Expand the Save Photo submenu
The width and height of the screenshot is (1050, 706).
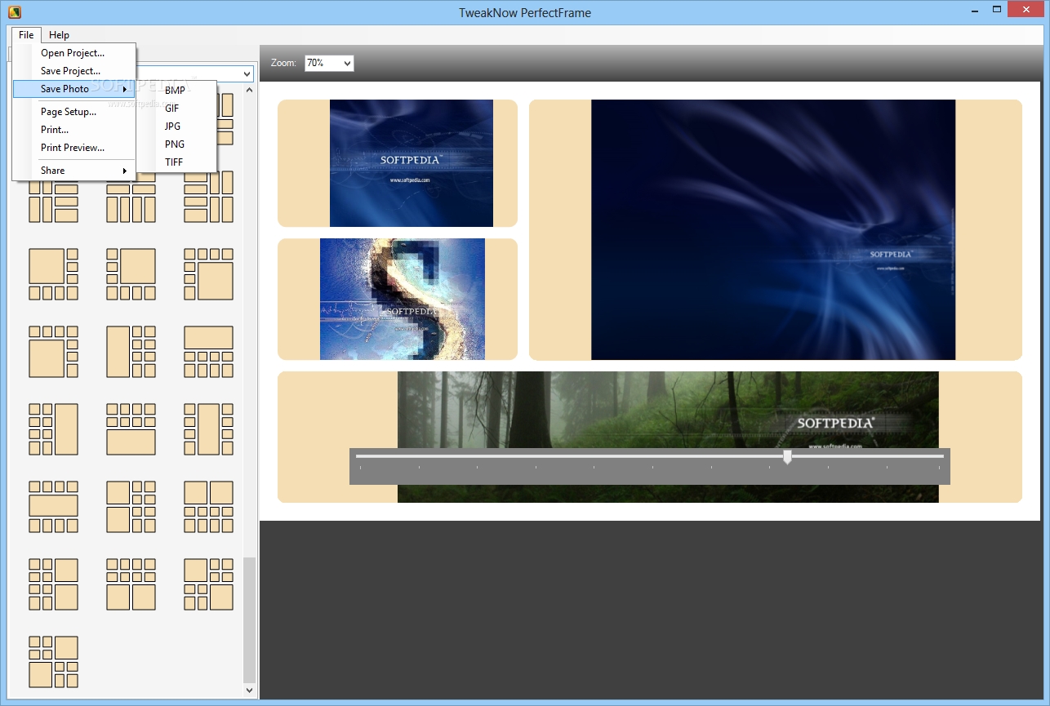click(x=73, y=89)
